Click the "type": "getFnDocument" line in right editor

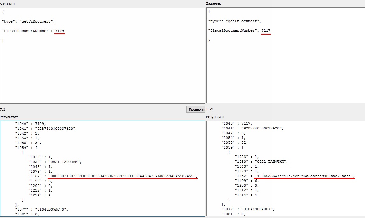pyautogui.click(x=235, y=21)
